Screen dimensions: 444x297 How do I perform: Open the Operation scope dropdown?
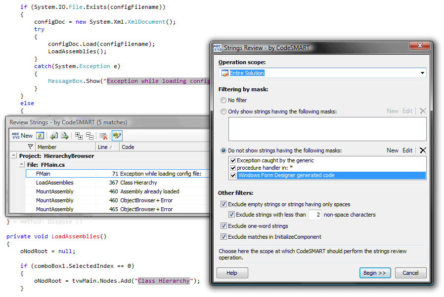coord(422,73)
